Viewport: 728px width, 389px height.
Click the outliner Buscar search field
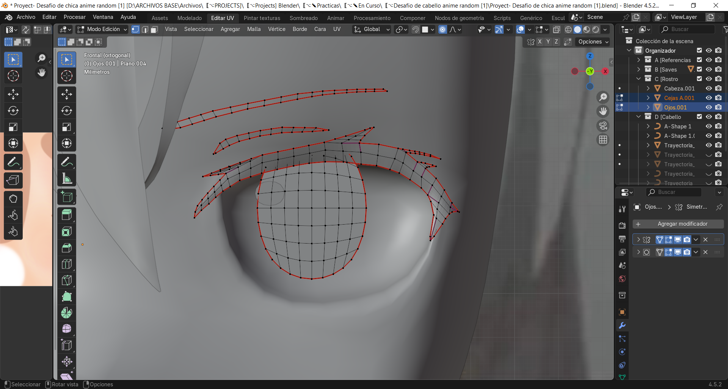pos(687,29)
